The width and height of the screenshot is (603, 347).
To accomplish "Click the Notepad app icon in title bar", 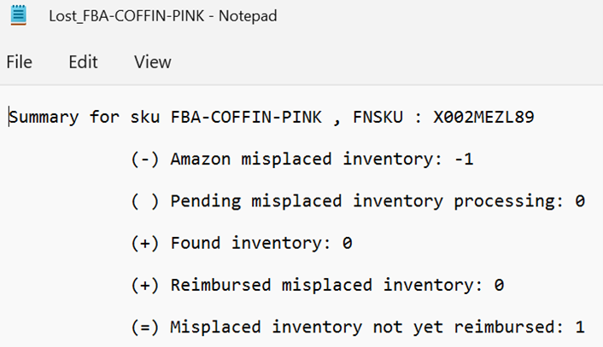I will tap(18, 15).
